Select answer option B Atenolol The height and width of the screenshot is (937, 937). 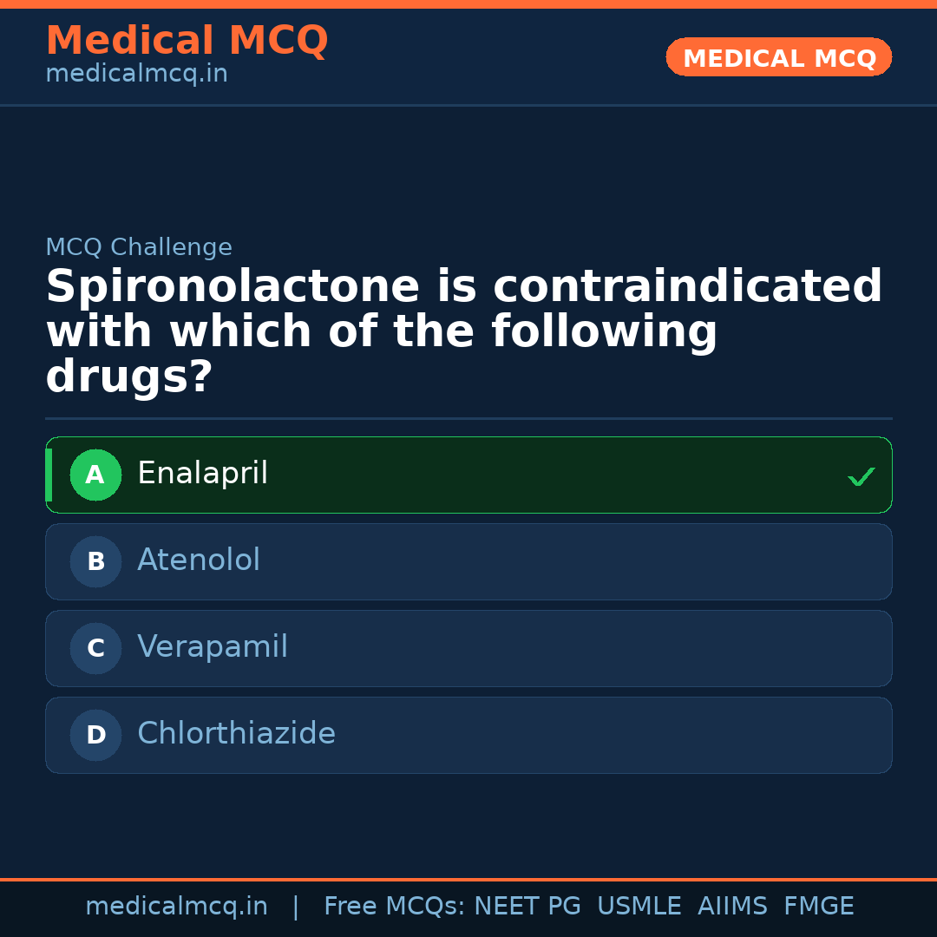coord(468,561)
